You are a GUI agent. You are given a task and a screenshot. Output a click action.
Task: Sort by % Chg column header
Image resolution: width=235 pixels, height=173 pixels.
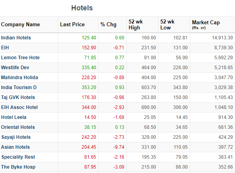[108, 24]
